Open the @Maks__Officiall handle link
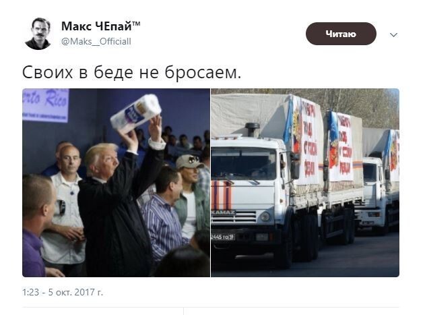The image size is (425, 315). (96, 42)
